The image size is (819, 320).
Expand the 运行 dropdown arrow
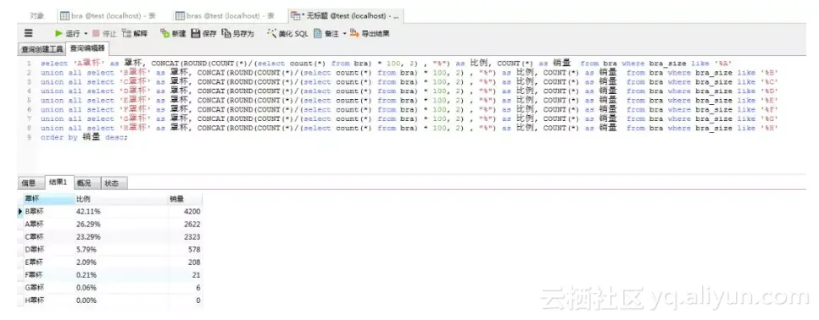click(86, 33)
